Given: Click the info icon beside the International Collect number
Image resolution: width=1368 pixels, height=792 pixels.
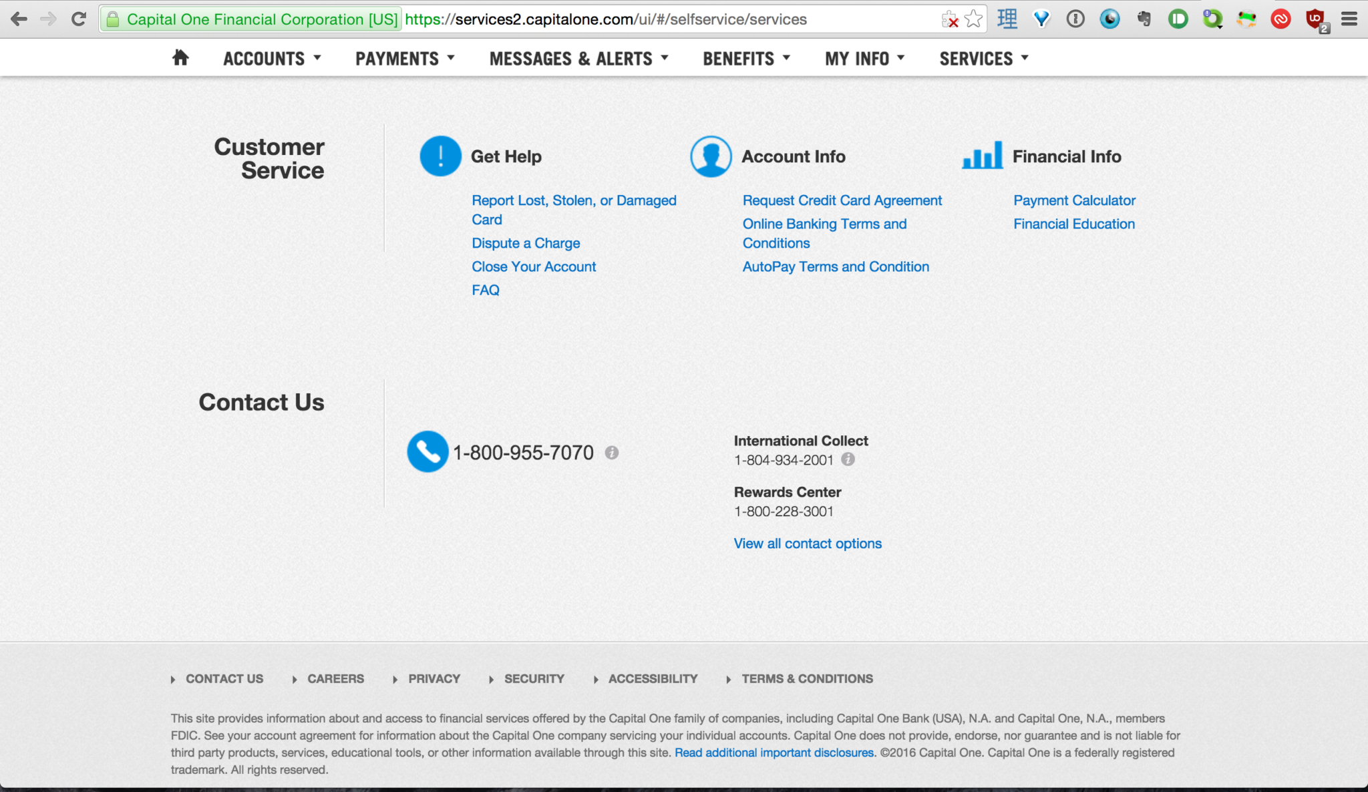Looking at the screenshot, I should click(x=848, y=459).
